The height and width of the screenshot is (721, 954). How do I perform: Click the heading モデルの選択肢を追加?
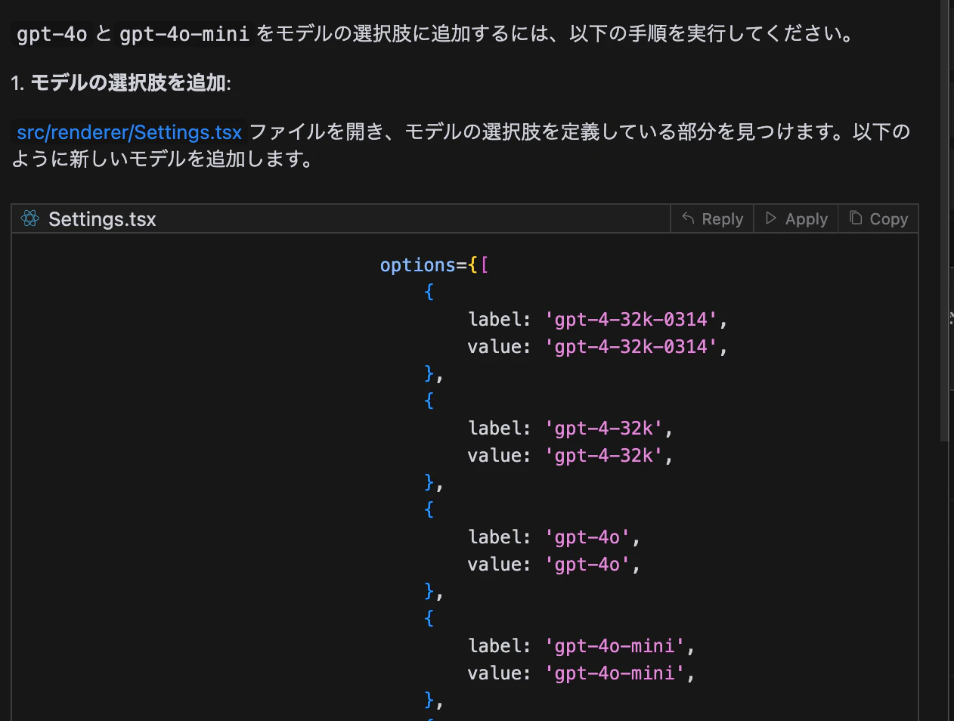coord(129,82)
